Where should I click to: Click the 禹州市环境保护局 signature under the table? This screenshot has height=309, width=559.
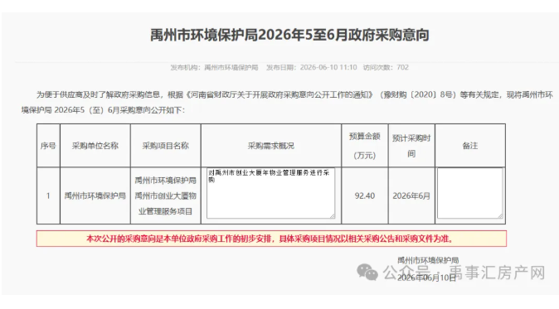pos(428,260)
